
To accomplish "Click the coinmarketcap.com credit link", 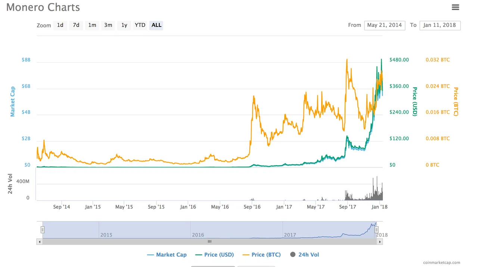I will click(x=442, y=263).
